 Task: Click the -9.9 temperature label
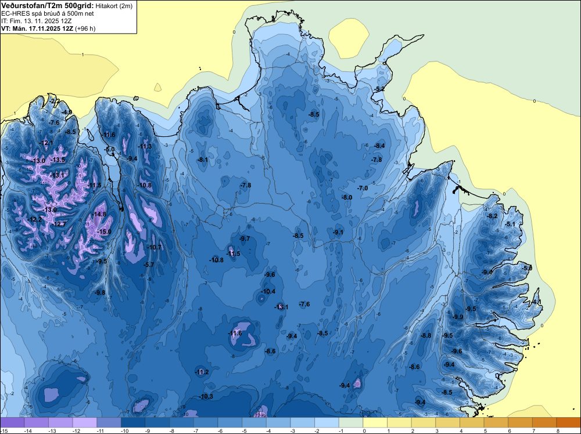(458, 317)
